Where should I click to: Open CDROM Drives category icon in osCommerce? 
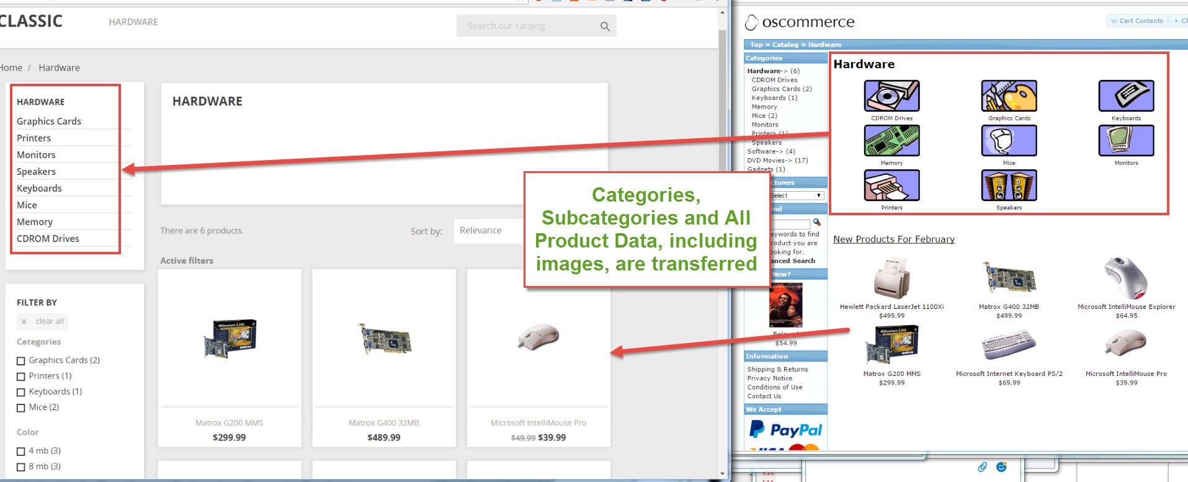pyautogui.click(x=891, y=96)
